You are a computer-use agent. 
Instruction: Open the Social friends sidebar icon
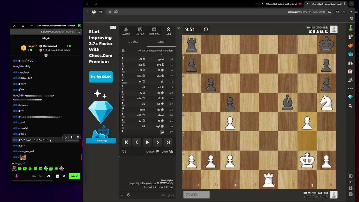[x=350, y=80]
